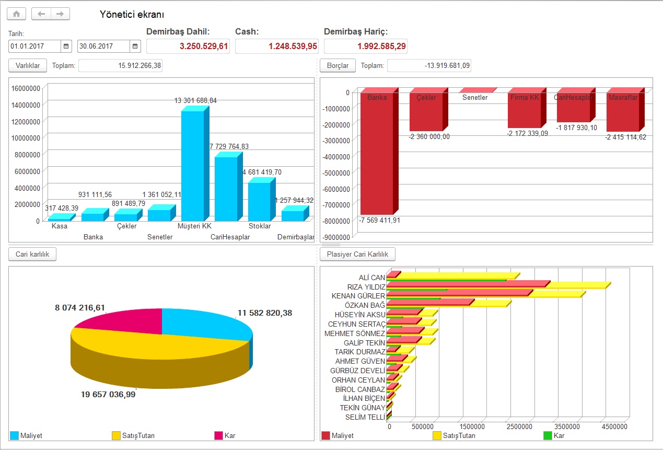Go forward with the right arrow
Screen dimensions: 663x450
pos(60,14)
